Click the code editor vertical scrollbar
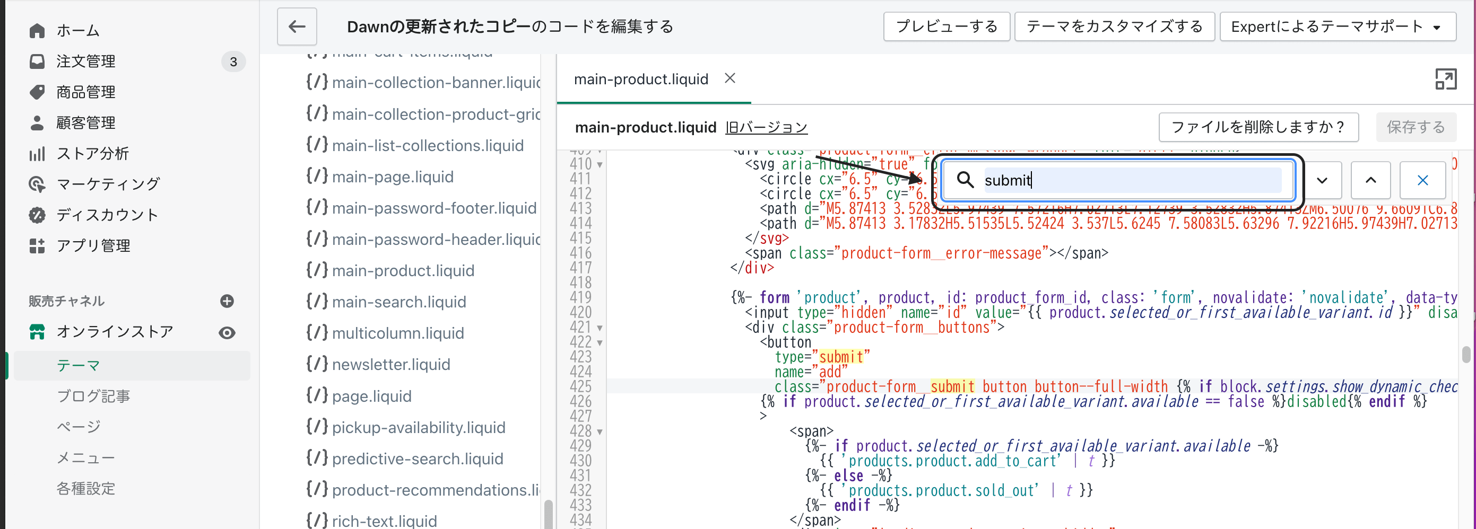The height and width of the screenshot is (529, 1476). point(1466,355)
